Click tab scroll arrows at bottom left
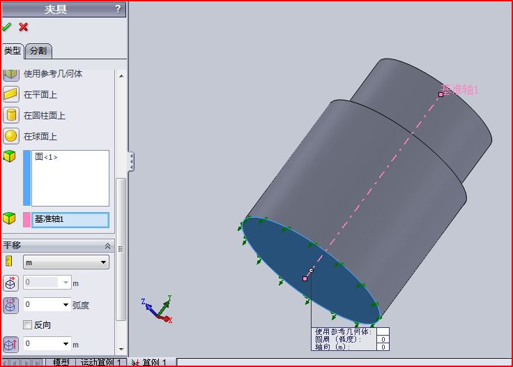 tap(23, 362)
